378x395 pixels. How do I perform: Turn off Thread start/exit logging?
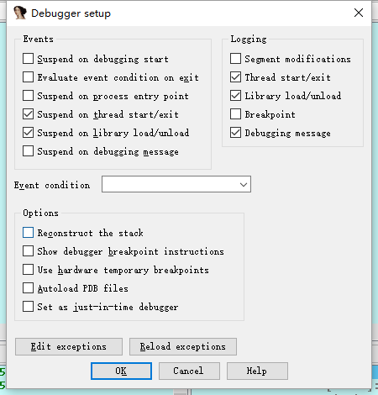[235, 77]
